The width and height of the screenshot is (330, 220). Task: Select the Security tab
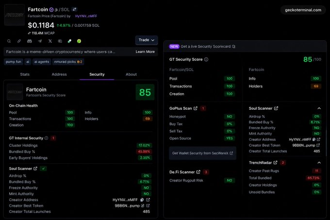[97, 74]
